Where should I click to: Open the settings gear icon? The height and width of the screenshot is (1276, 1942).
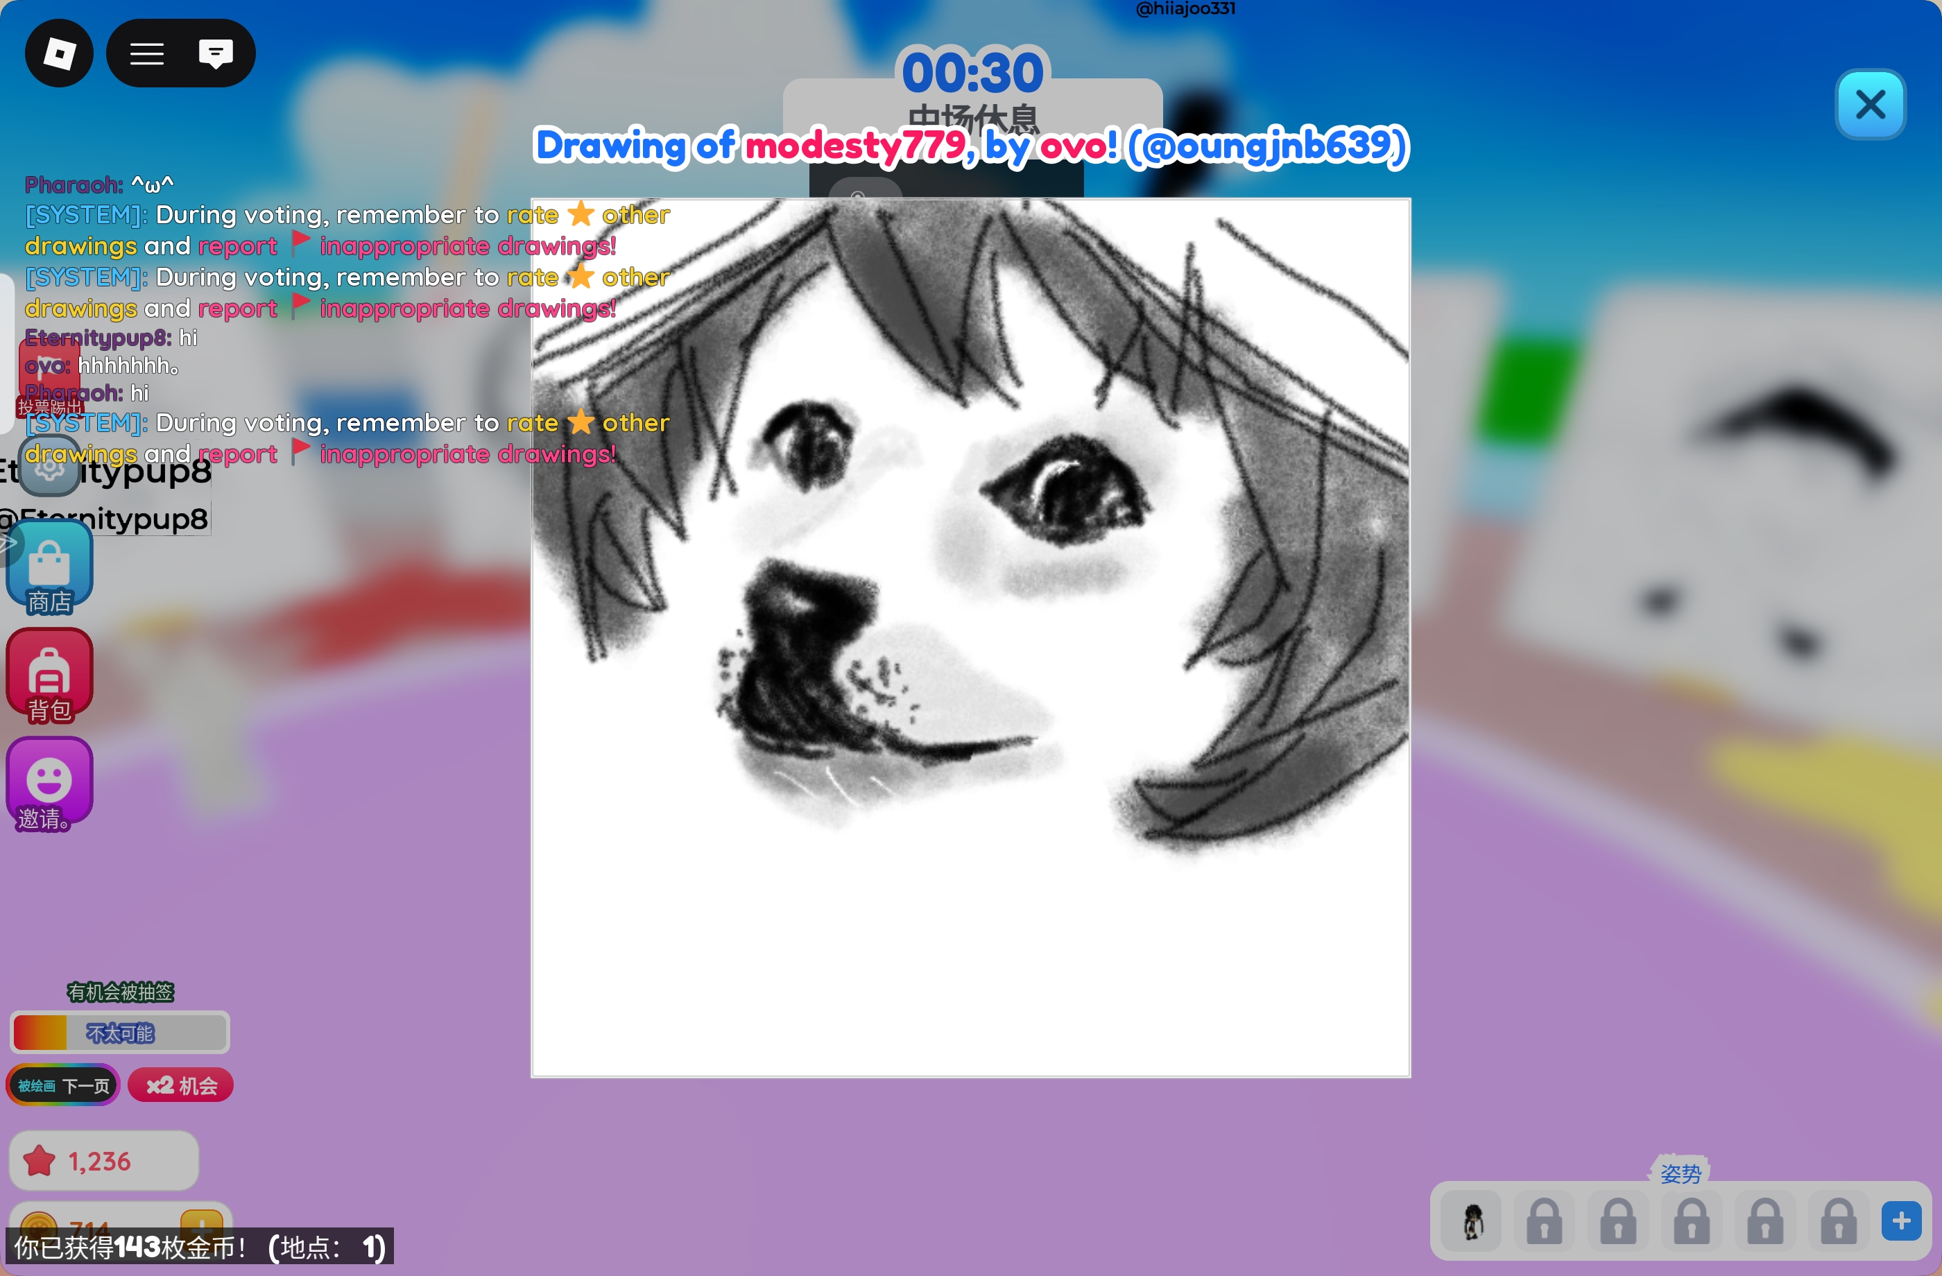49,466
